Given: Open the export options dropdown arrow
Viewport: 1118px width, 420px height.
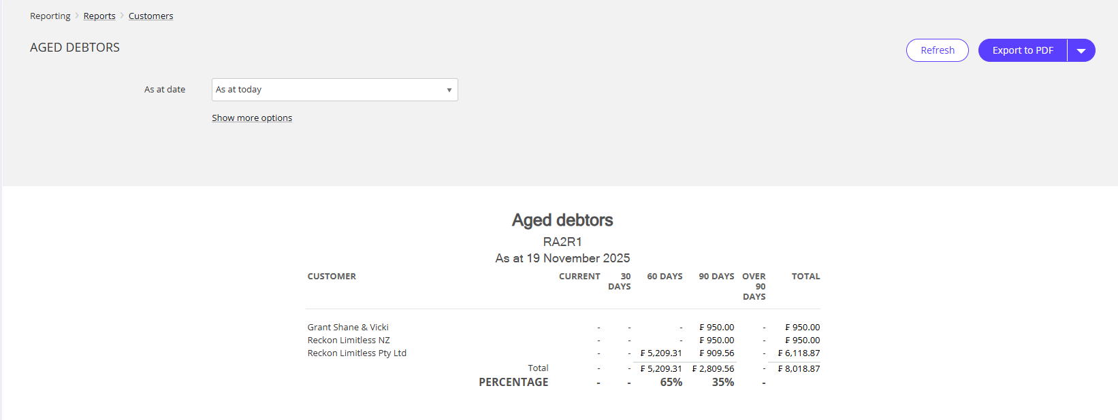Looking at the screenshot, I should tap(1081, 50).
